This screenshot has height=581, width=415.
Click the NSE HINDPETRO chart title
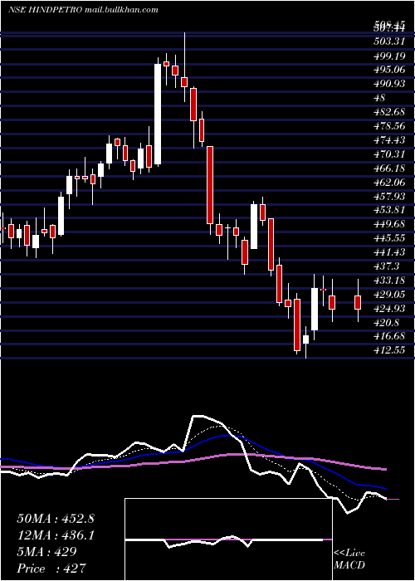click(84, 10)
